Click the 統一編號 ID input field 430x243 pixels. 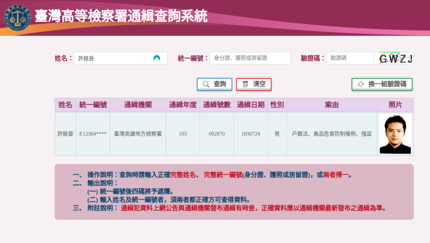coord(250,58)
